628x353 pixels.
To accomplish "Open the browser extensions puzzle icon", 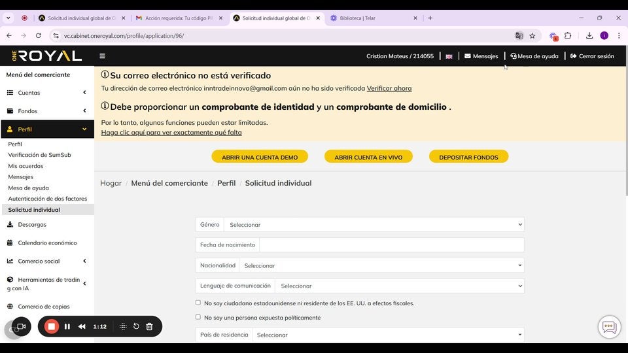I will 568,35.
